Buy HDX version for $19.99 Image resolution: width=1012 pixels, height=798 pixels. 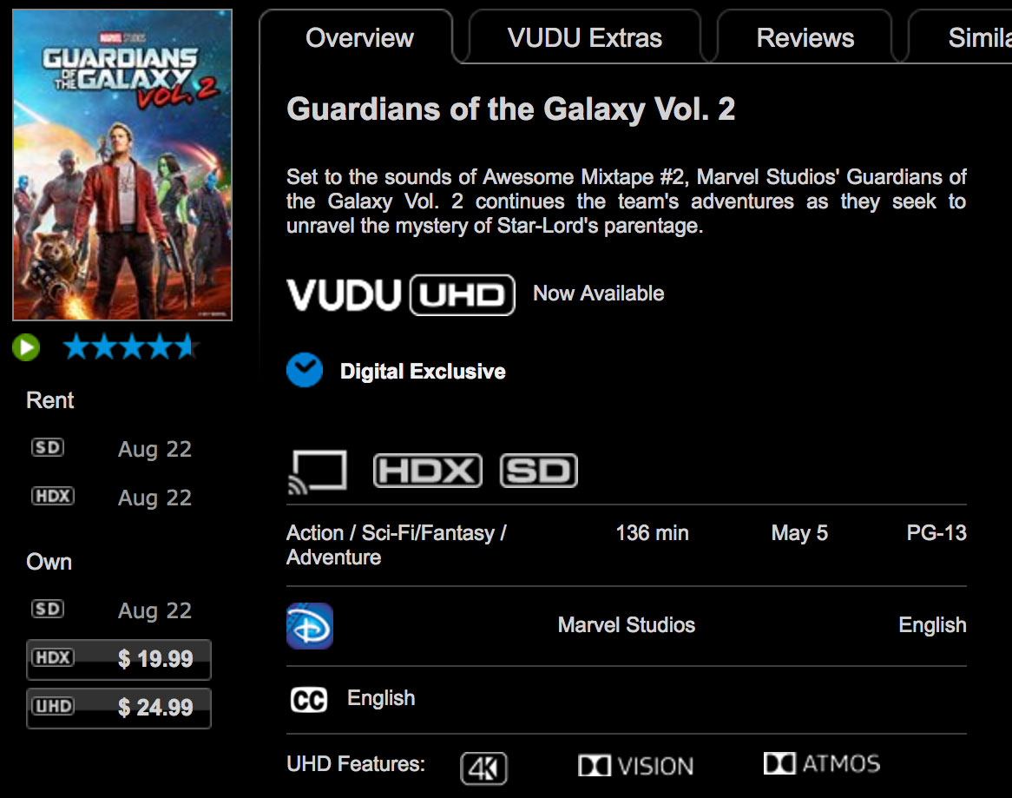click(119, 659)
